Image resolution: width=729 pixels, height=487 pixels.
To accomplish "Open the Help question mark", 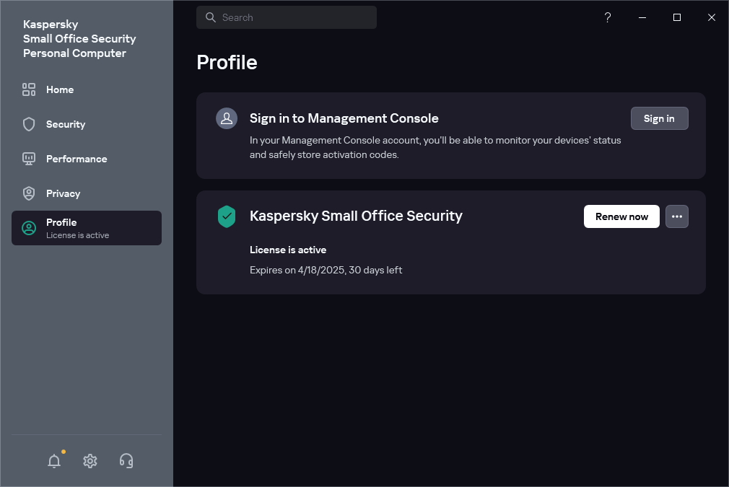I will 607,17.
